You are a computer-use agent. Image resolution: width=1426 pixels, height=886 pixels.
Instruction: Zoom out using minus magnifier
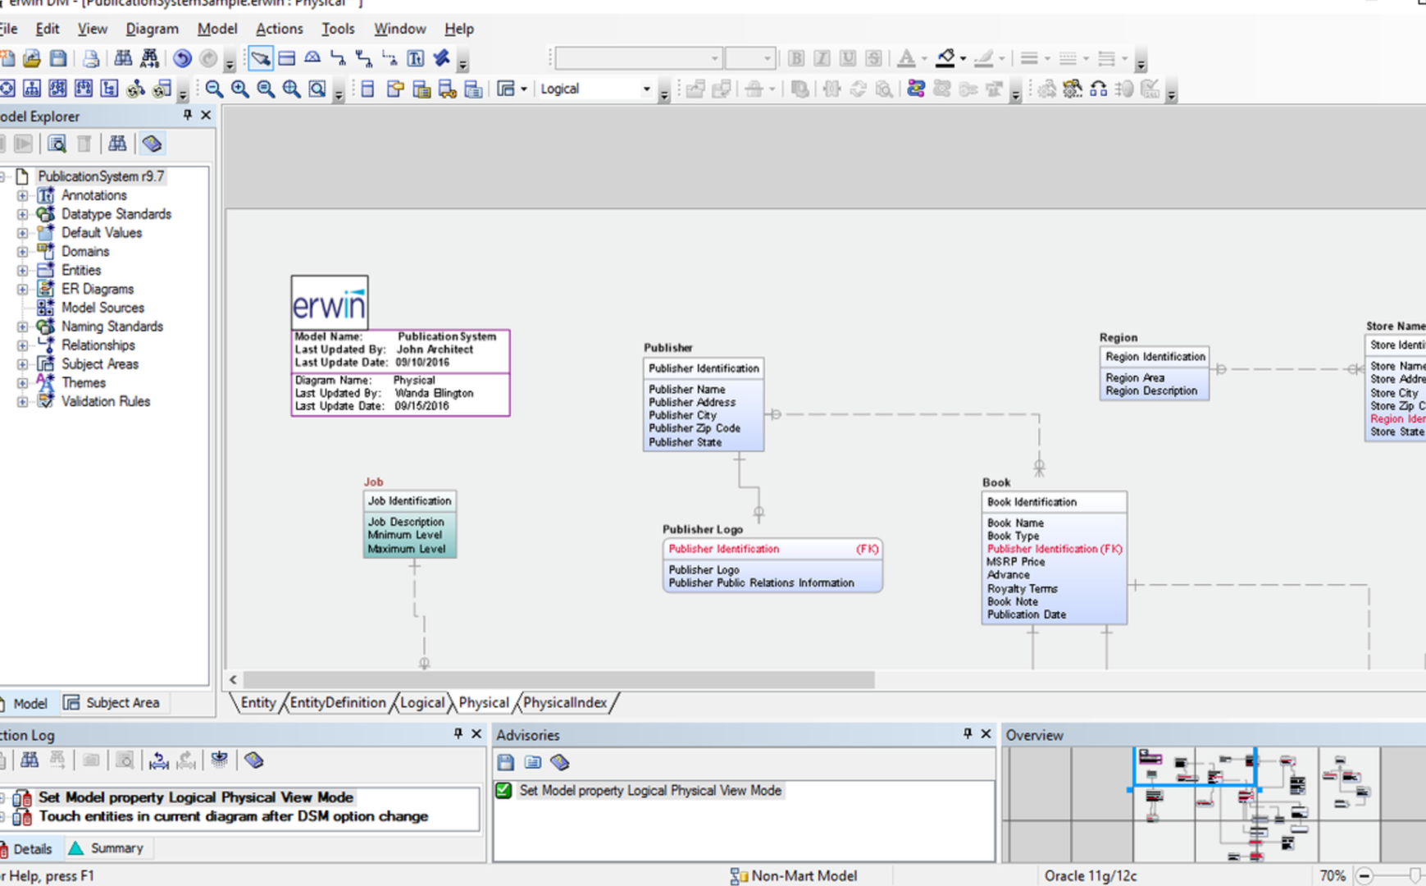(x=214, y=89)
